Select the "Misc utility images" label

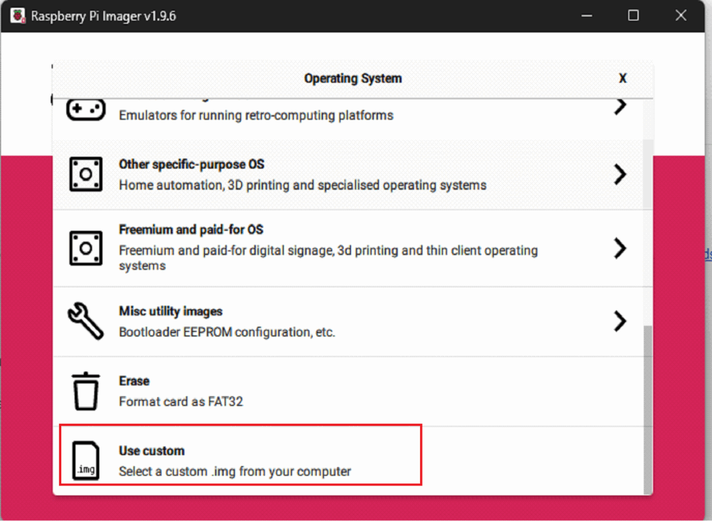click(x=170, y=311)
